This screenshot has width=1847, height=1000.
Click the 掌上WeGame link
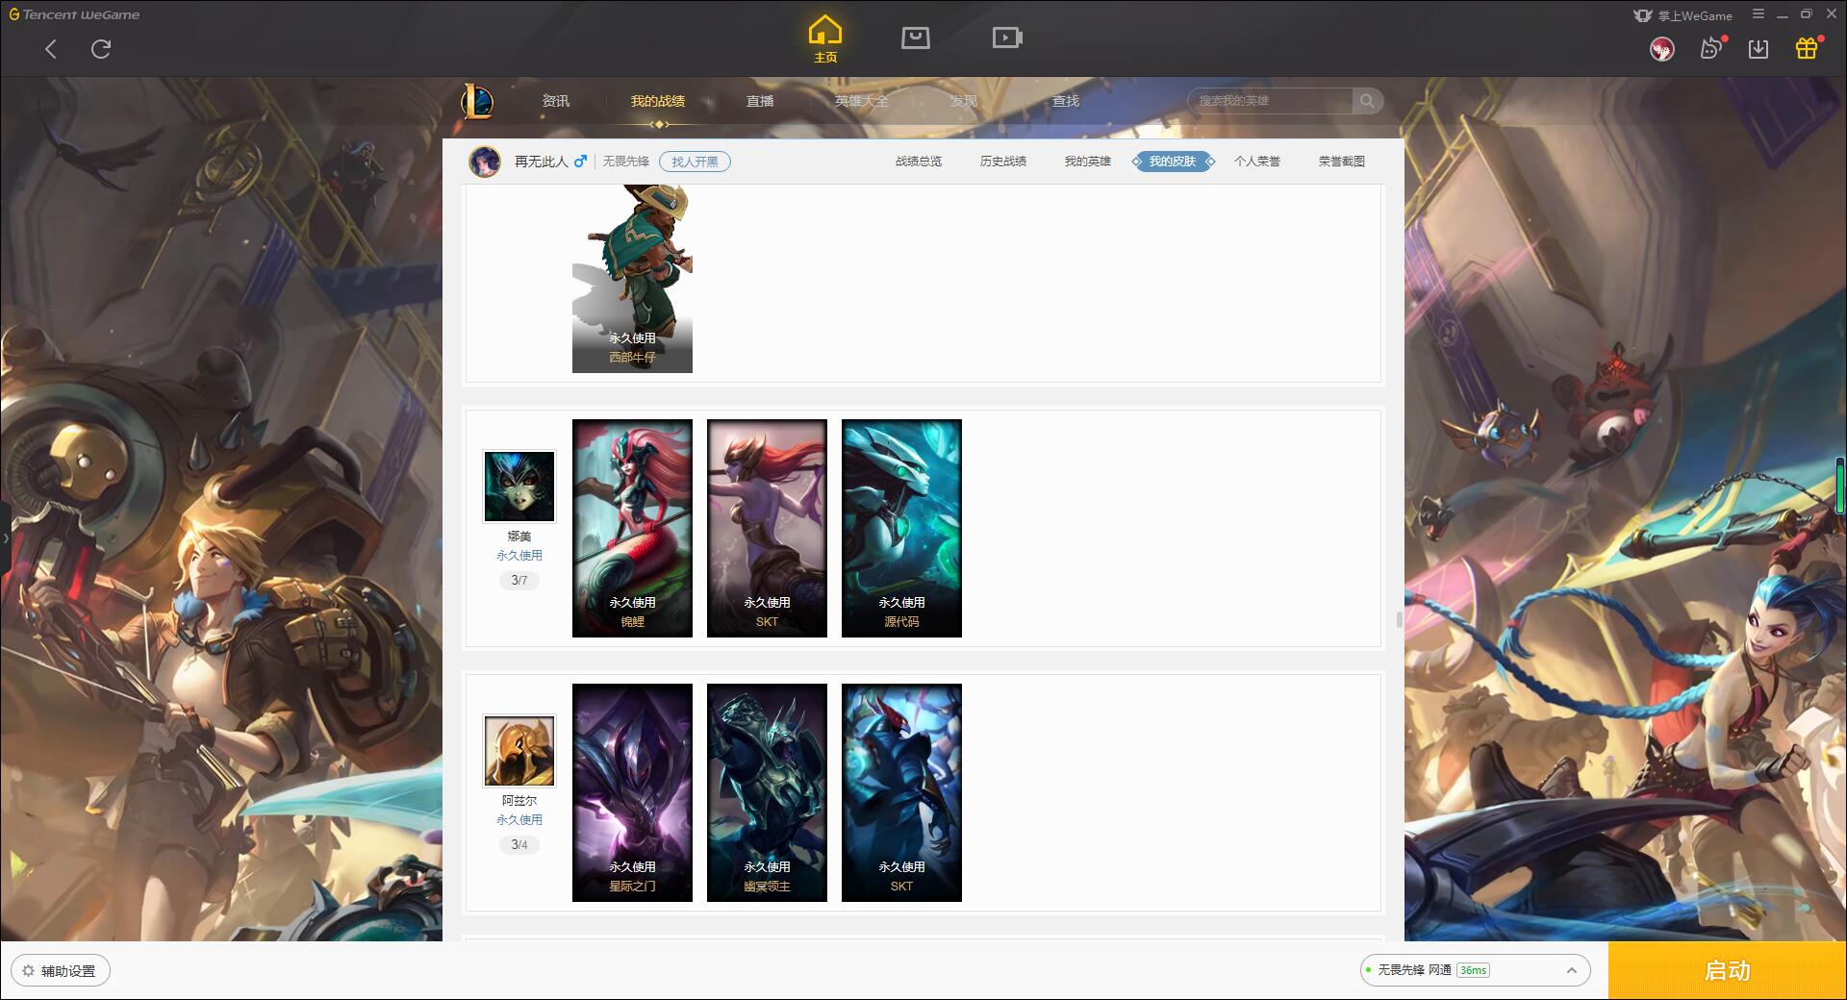tap(1683, 15)
